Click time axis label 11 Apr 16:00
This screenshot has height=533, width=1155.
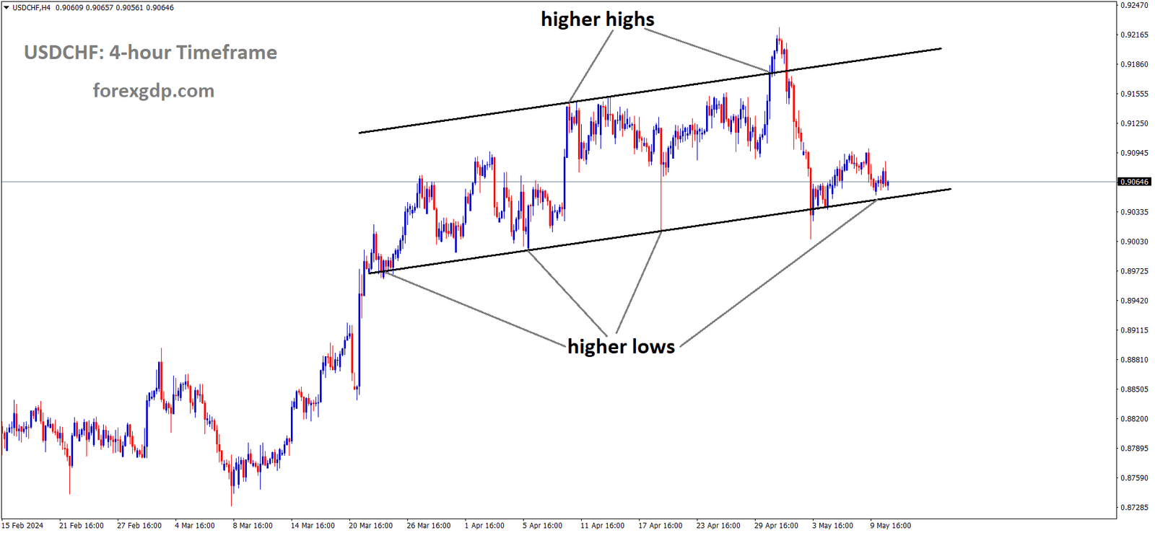click(603, 526)
